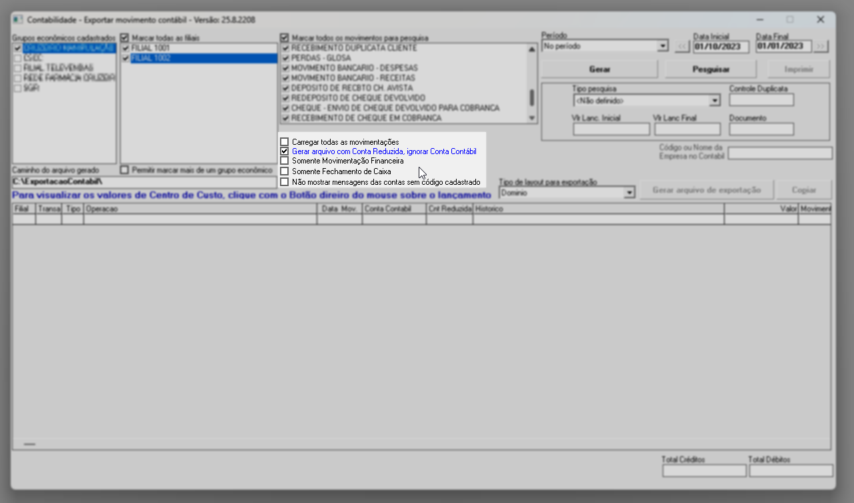This screenshot has height=503, width=854.
Task: Click the Data Inicial date field
Action: 721,47
